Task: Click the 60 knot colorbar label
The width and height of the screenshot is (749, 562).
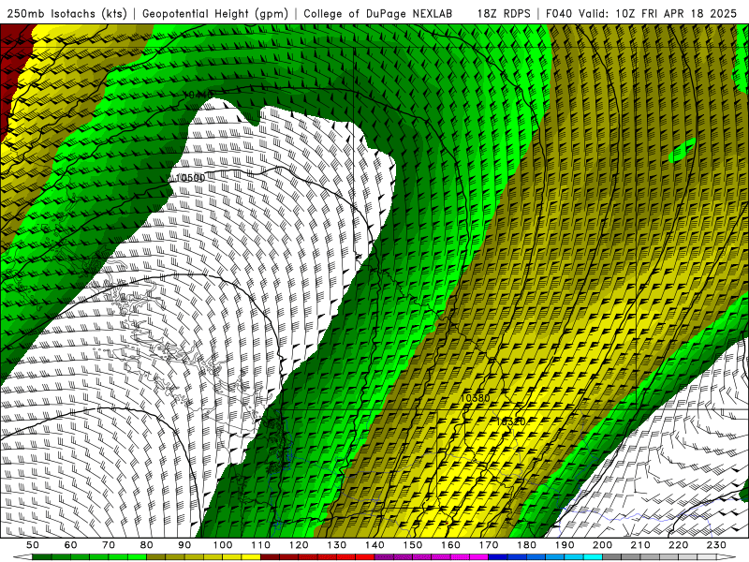Action: [70, 545]
